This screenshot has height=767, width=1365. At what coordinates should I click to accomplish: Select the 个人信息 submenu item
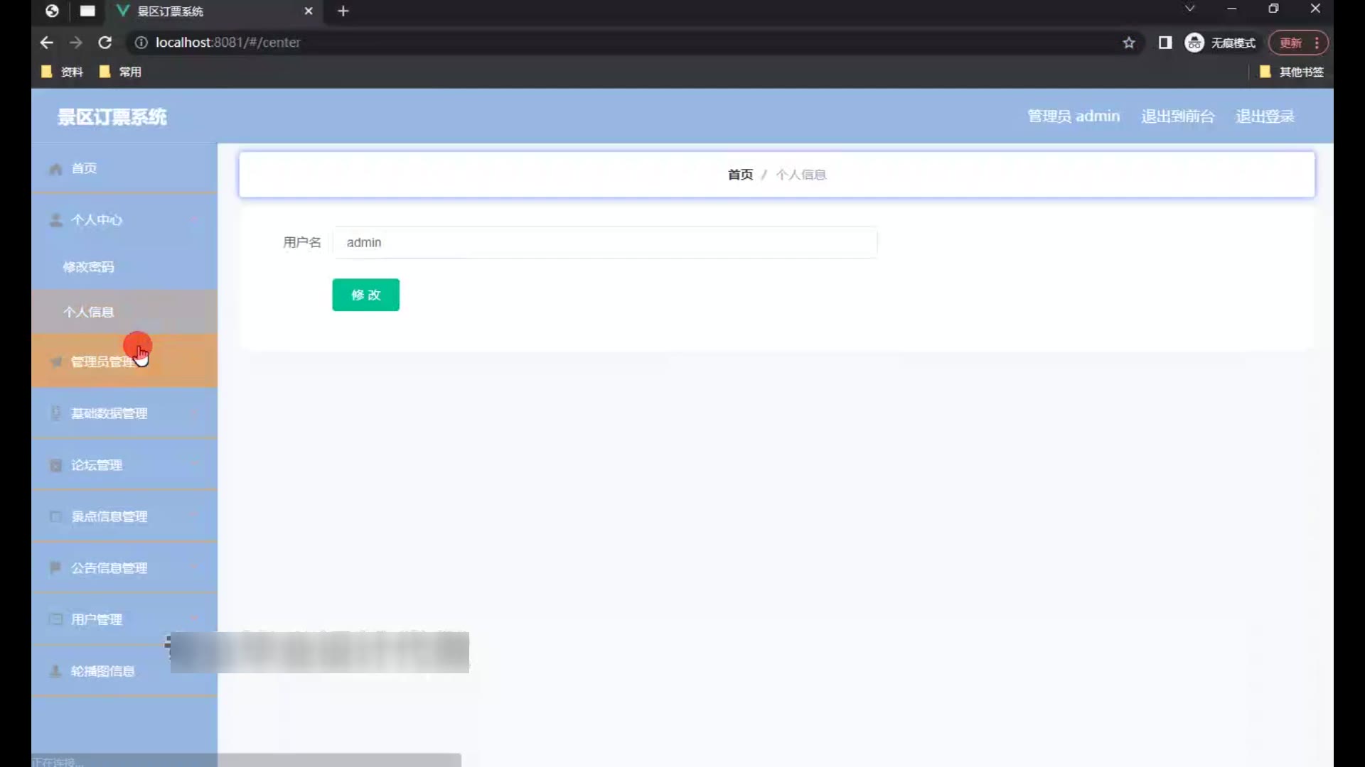click(x=88, y=312)
